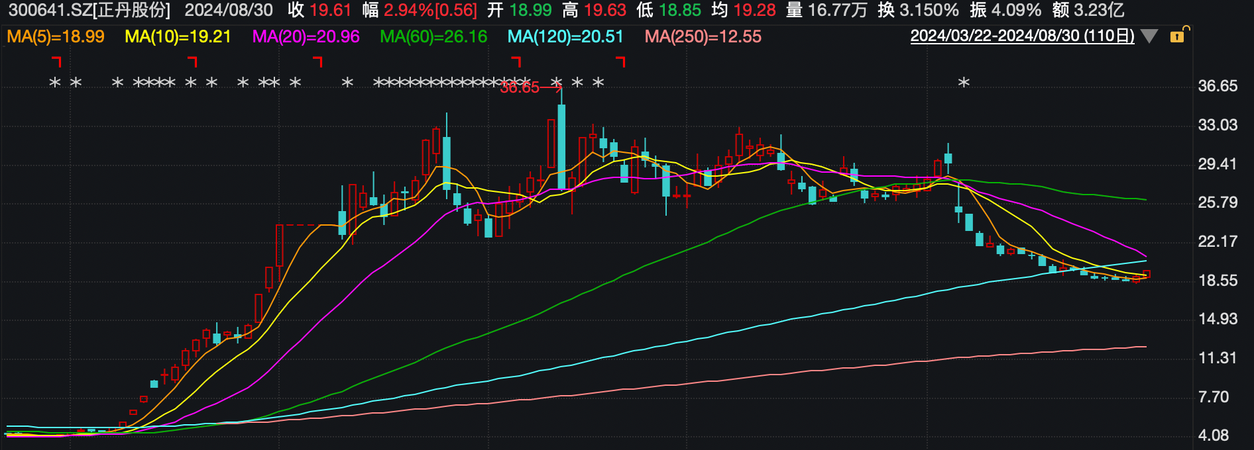The image size is (1254, 450).
Task: Click the 4.08 price axis label
Action: [1214, 435]
